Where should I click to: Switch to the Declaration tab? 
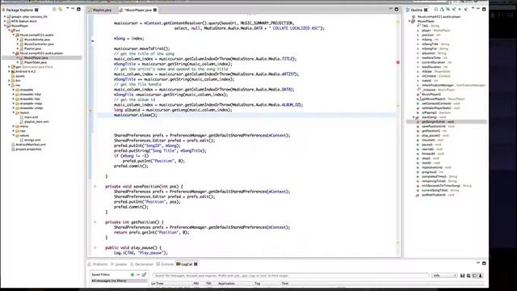pyautogui.click(x=142, y=264)
